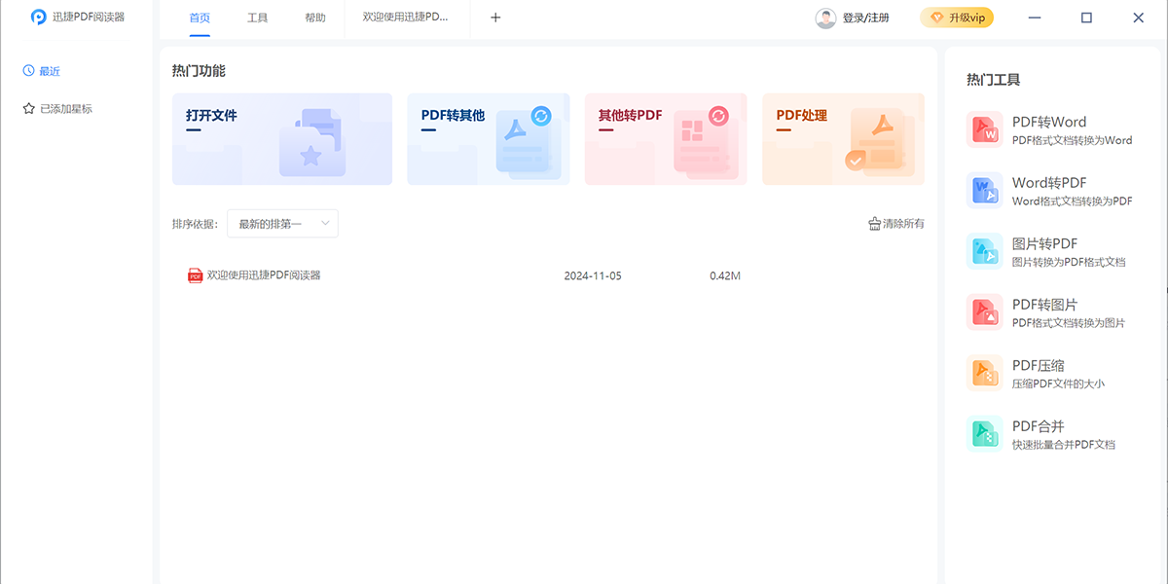
Task: Switch to the 欢迎使用迅捷PD document tab
Action: (x=406, y=17)
